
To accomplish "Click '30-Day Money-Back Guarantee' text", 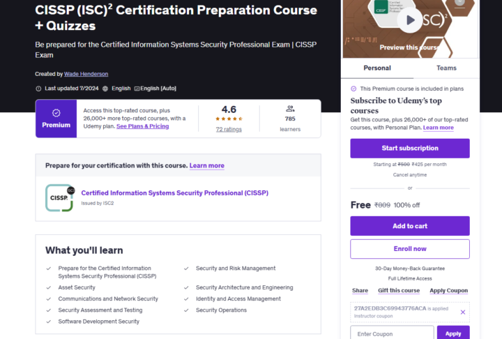I will [410, 269].
